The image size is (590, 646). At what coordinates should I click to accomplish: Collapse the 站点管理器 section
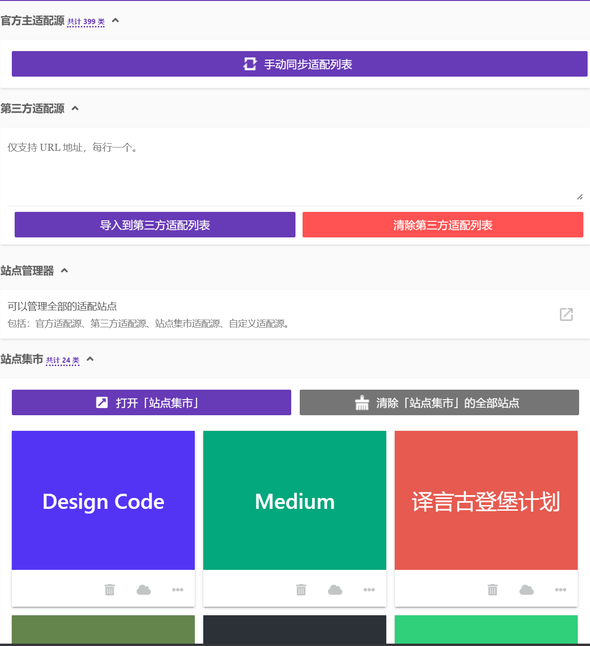(65, 271)
